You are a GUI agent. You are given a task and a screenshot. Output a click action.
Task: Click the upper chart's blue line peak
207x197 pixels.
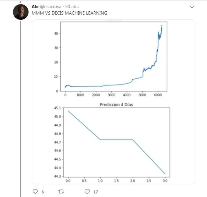162,25
